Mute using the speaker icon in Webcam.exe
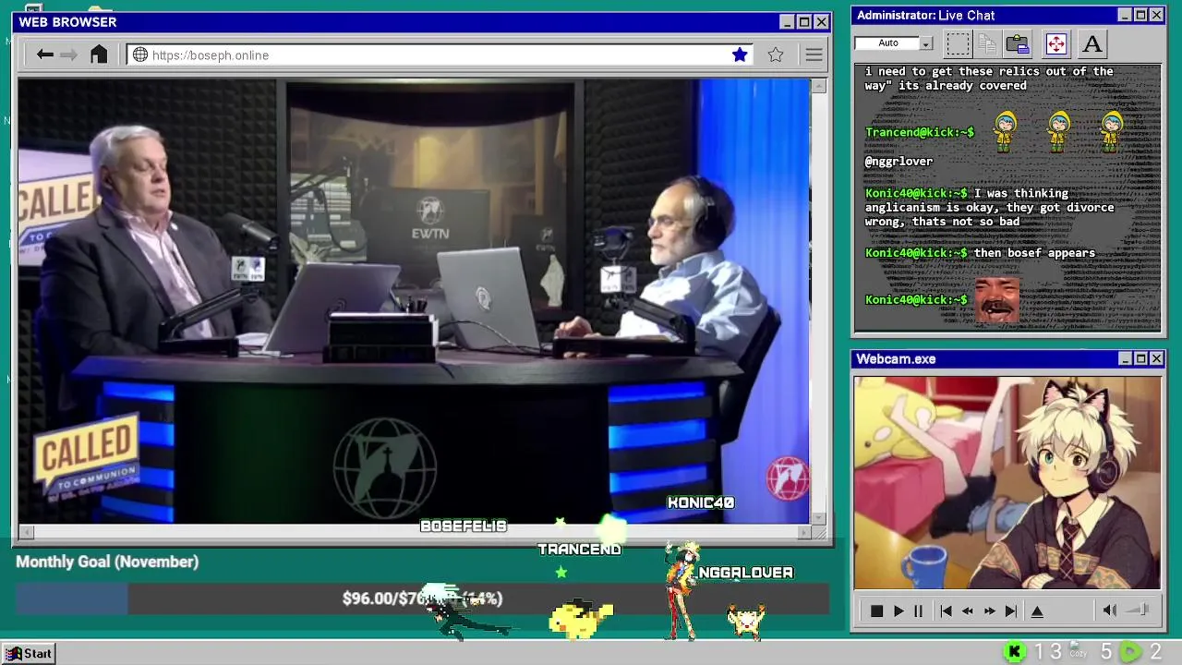Screen dimensions: 1182x665 [x=1110, y=610]
